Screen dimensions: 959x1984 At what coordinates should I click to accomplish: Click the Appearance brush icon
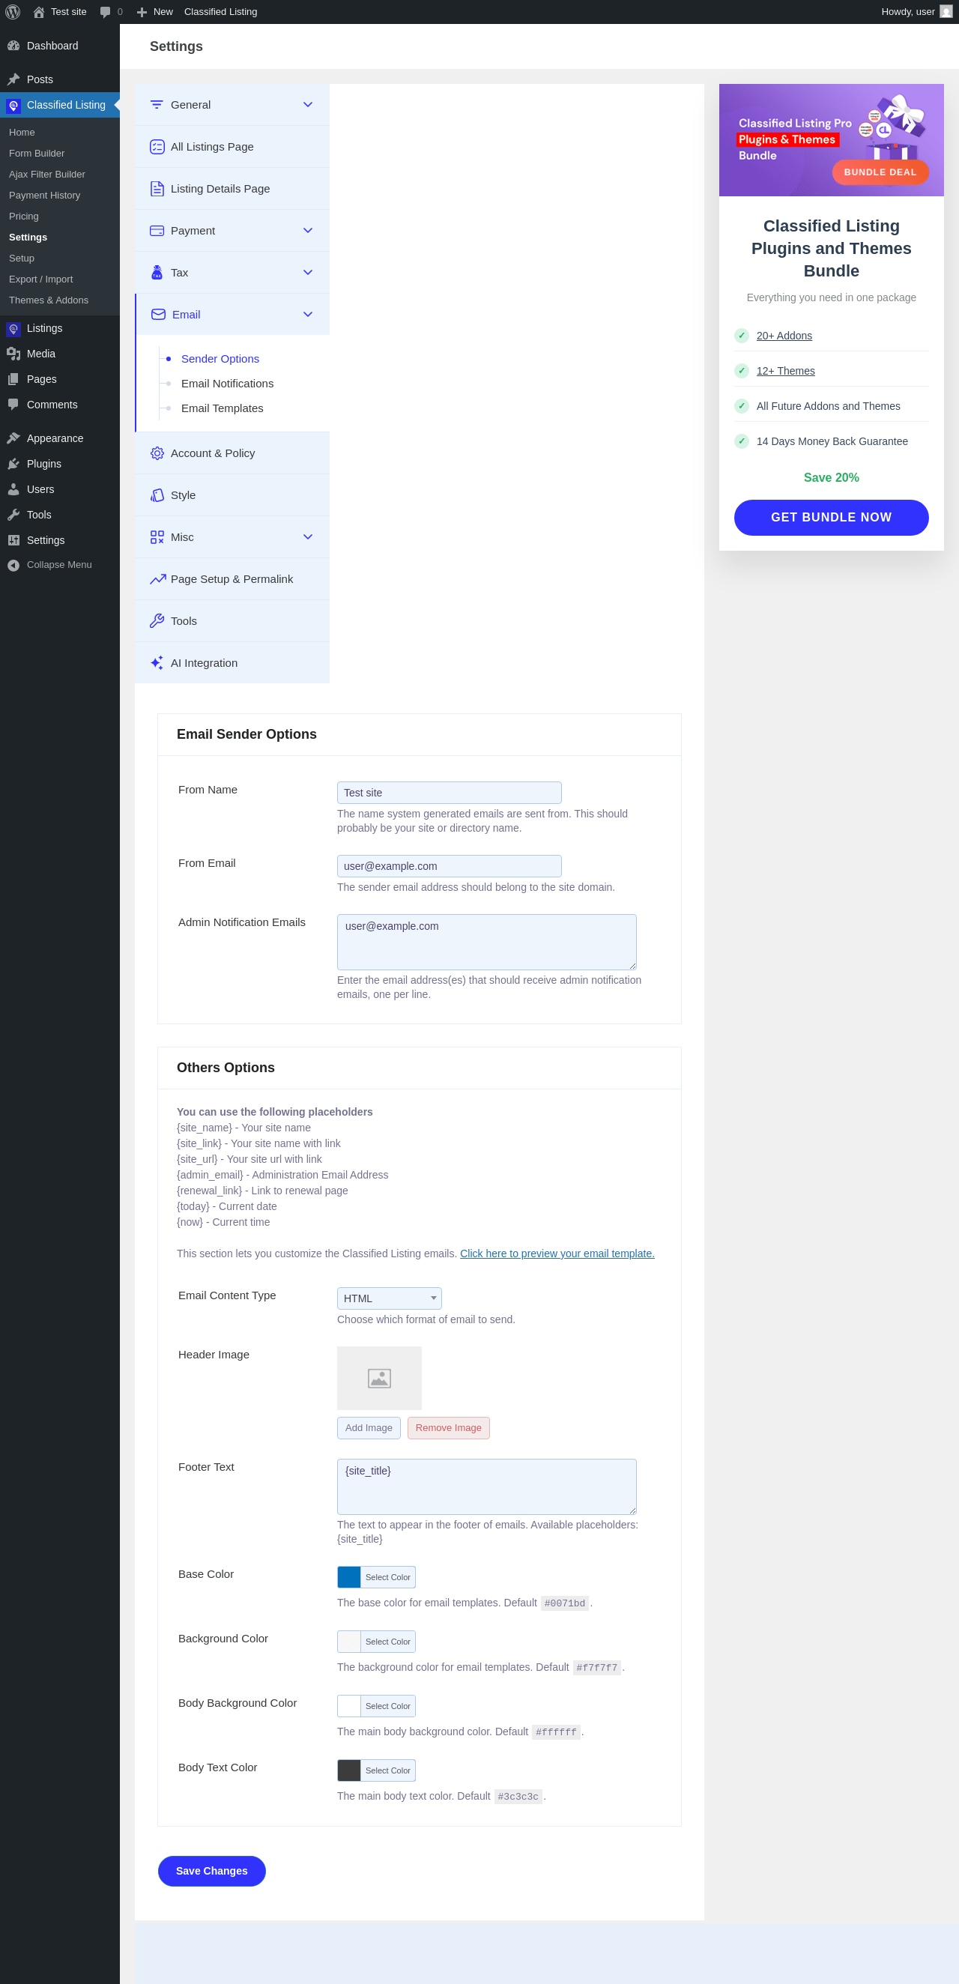(13, 438)
